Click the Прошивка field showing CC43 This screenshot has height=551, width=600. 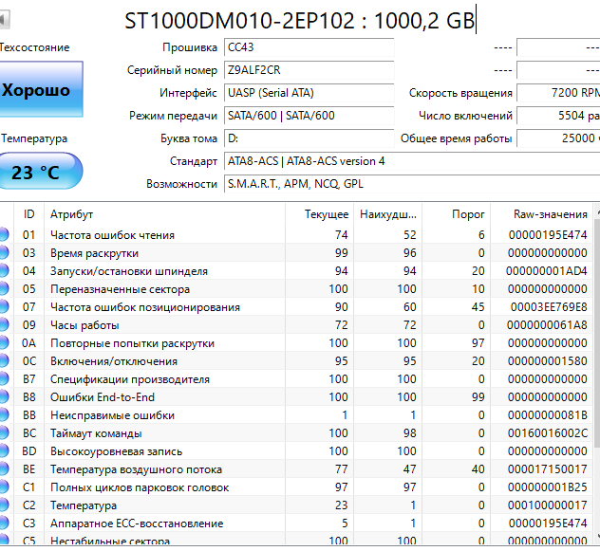pyautogui.click(x=309, y=47)
